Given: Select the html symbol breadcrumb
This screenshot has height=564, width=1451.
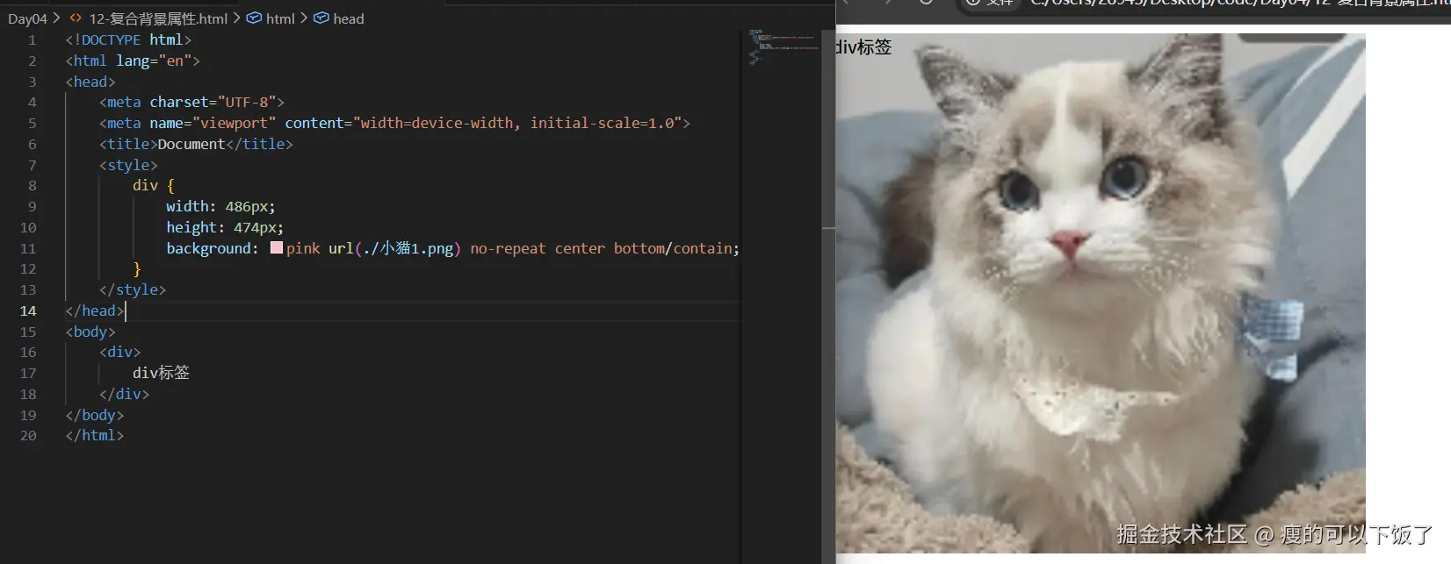Looking at the screenshot, I should pyautogui.click(x=271, y=18).
